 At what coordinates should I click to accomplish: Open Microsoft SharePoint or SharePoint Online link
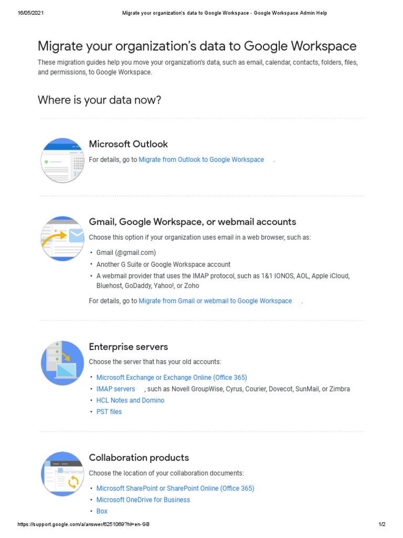(175, 488)
